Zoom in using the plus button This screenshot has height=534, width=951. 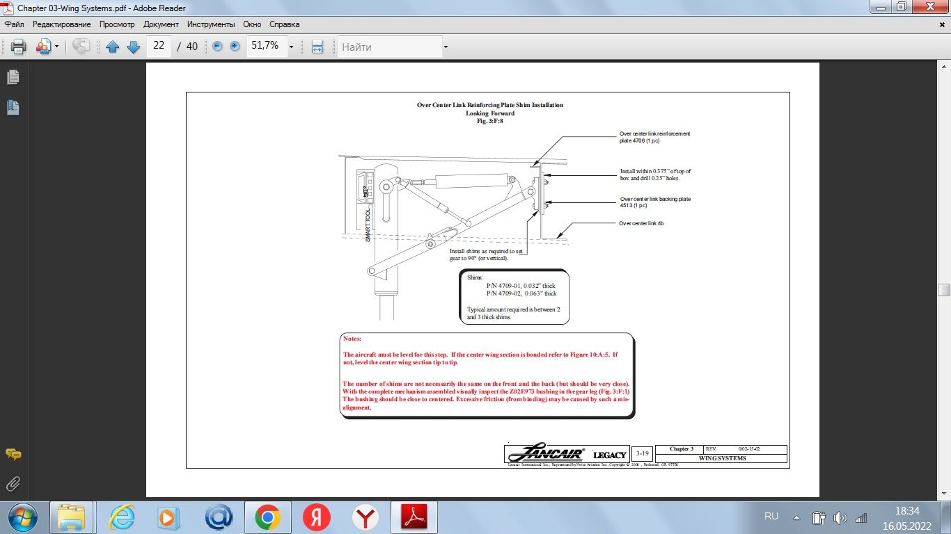click(x=235, y=47)
